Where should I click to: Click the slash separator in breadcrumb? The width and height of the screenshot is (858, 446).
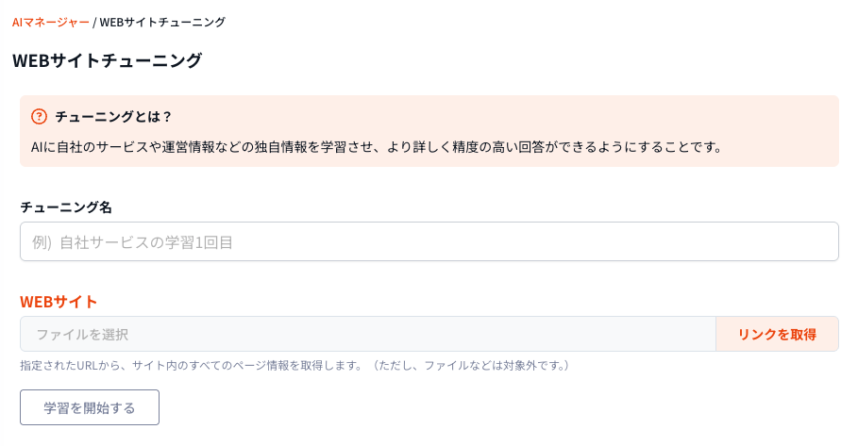coord(94,21)
